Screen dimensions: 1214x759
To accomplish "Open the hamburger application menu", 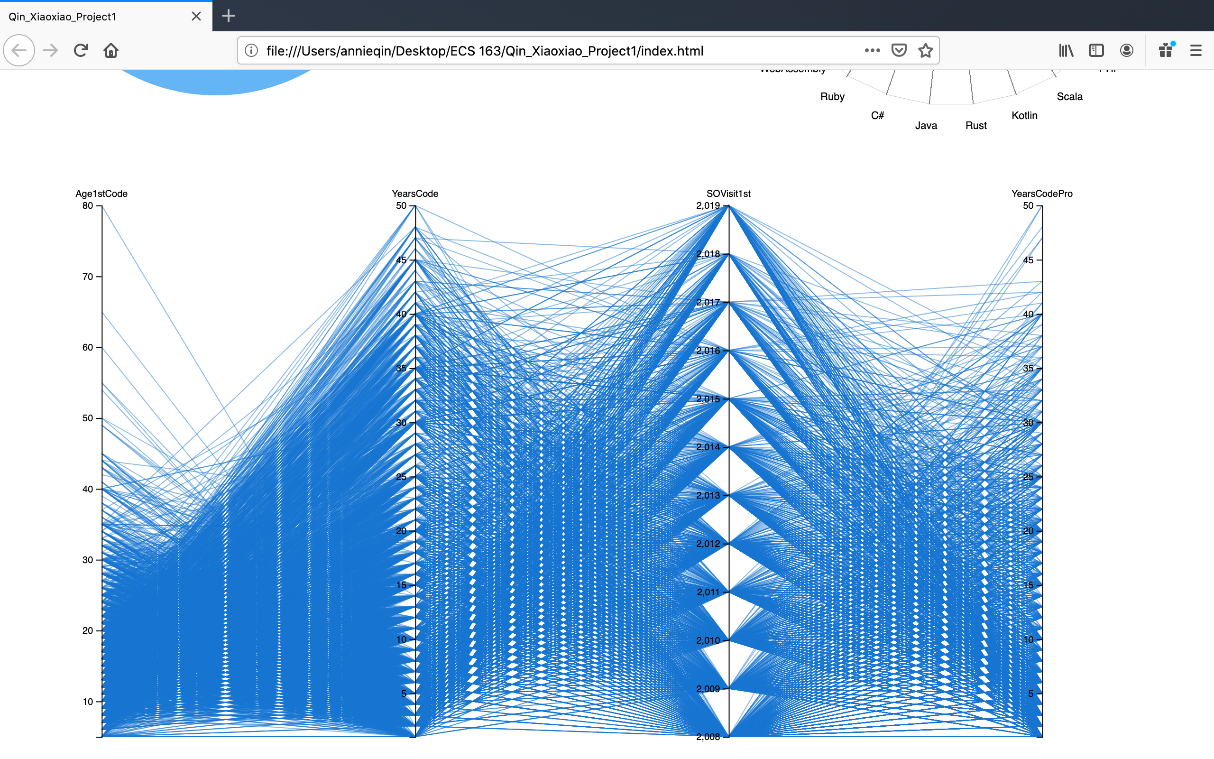I will [1196, 50].
